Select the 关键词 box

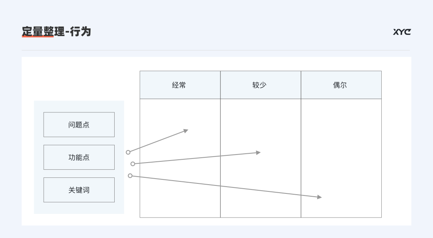click(x=79, y=190)
